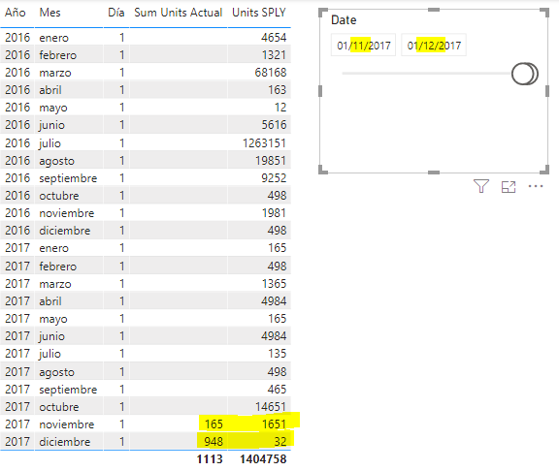Screen dimensions: 559x471
Task: Select the value 5616 in 2016 junio
Action: point(274,125)
